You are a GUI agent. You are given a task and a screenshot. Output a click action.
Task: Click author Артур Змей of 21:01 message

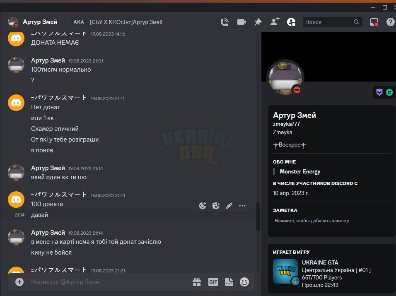(x=48, y=60)
